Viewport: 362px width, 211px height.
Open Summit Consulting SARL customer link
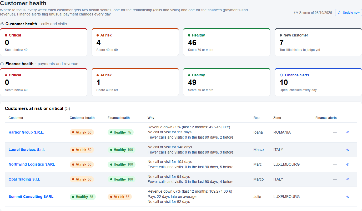point(31,197)
